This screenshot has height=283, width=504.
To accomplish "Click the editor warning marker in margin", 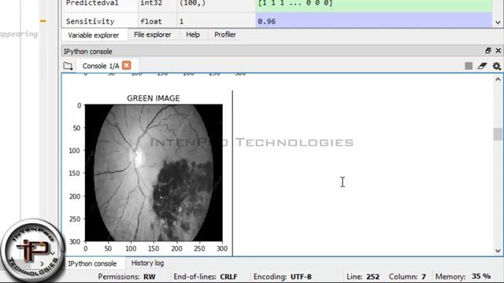I will coord(43,21).
